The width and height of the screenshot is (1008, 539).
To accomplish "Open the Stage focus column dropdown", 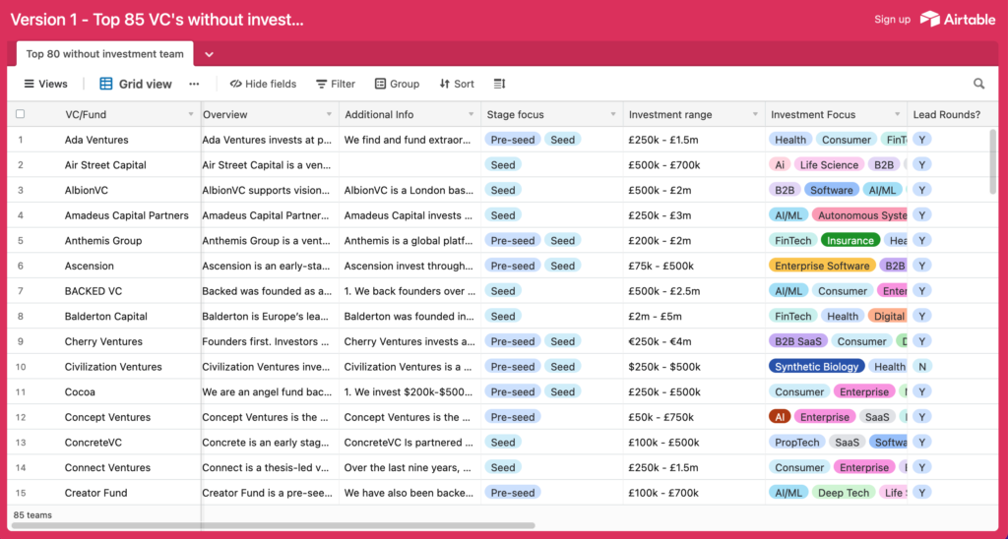I will 613,115.
